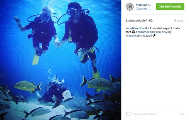Open the 6 godz. timestamp permalink
The image size is (189, 120).
(x=179, y=21)
